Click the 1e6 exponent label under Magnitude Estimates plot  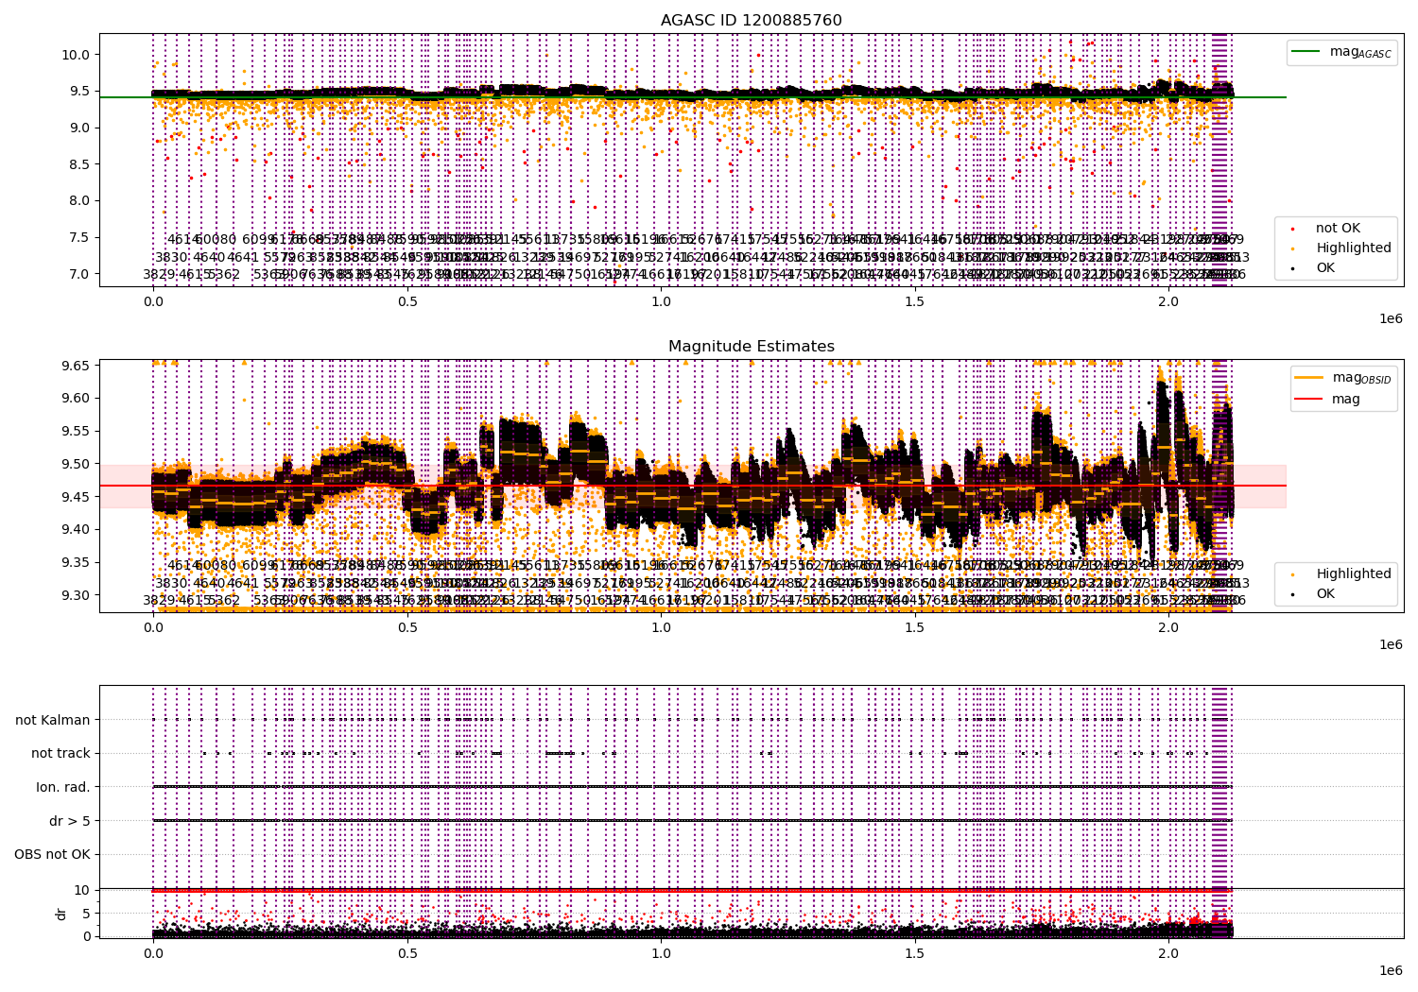(x=1391, y=644)
